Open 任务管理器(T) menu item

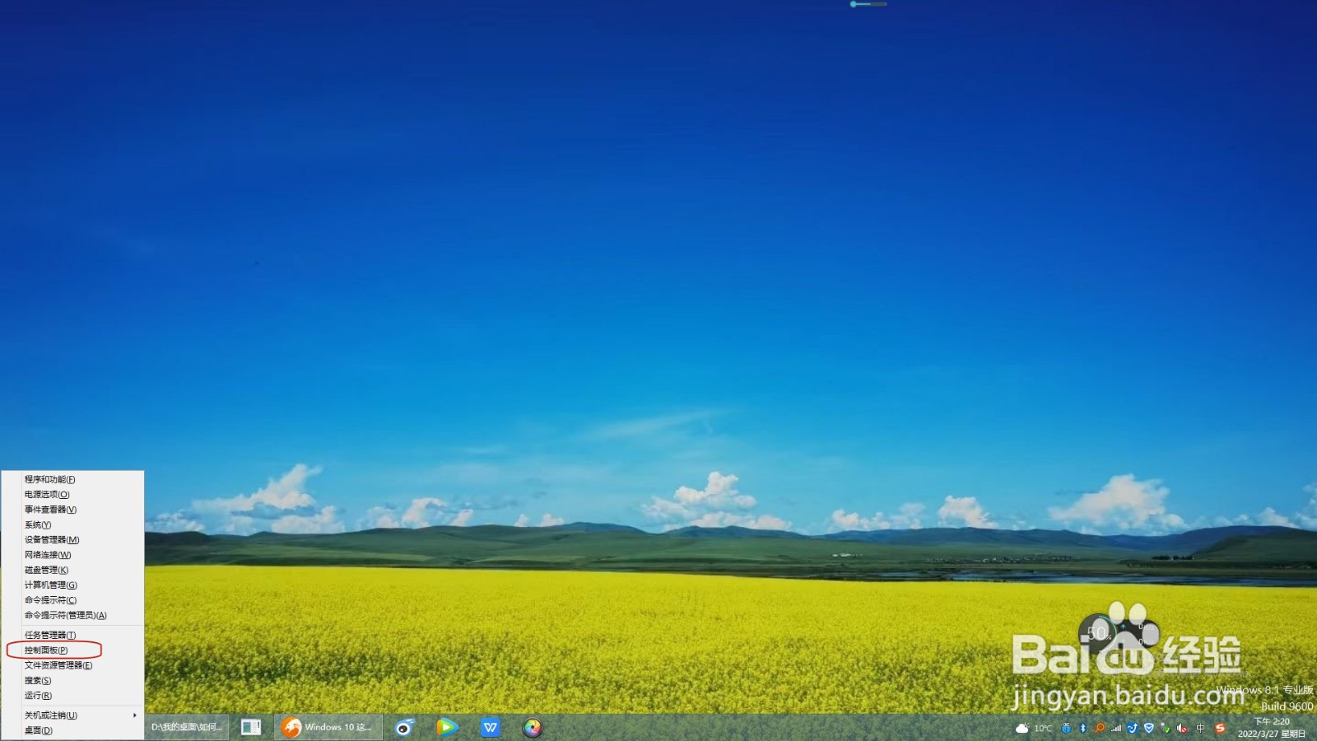72,635
